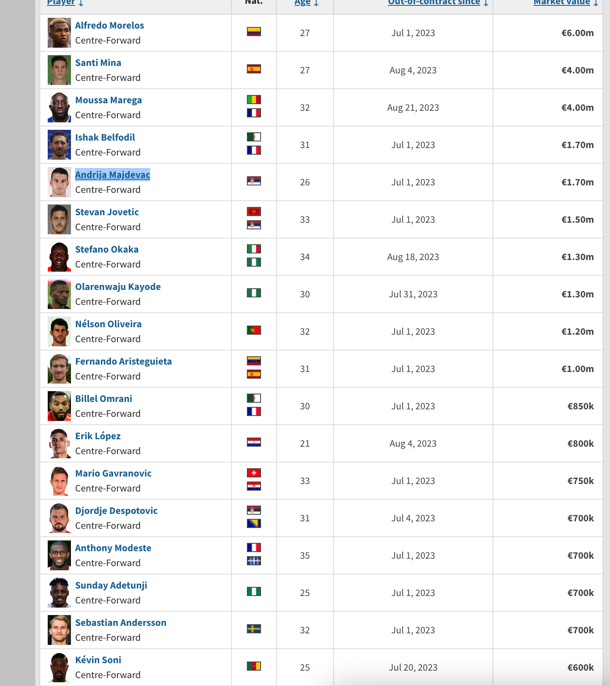610x686 pixels.
Task: Click Billel Omrani's portrait thumbnail
Action: coord(59,406)
